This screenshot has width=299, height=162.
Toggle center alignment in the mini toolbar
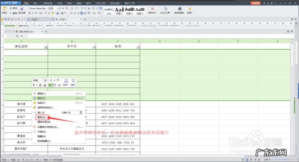[x=51, y=85]
